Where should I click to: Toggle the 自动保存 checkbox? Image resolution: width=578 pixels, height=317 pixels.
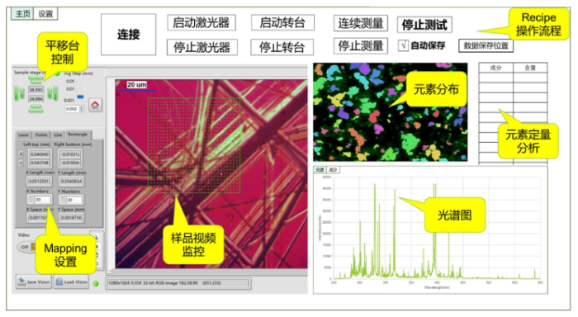coord(403,45)
